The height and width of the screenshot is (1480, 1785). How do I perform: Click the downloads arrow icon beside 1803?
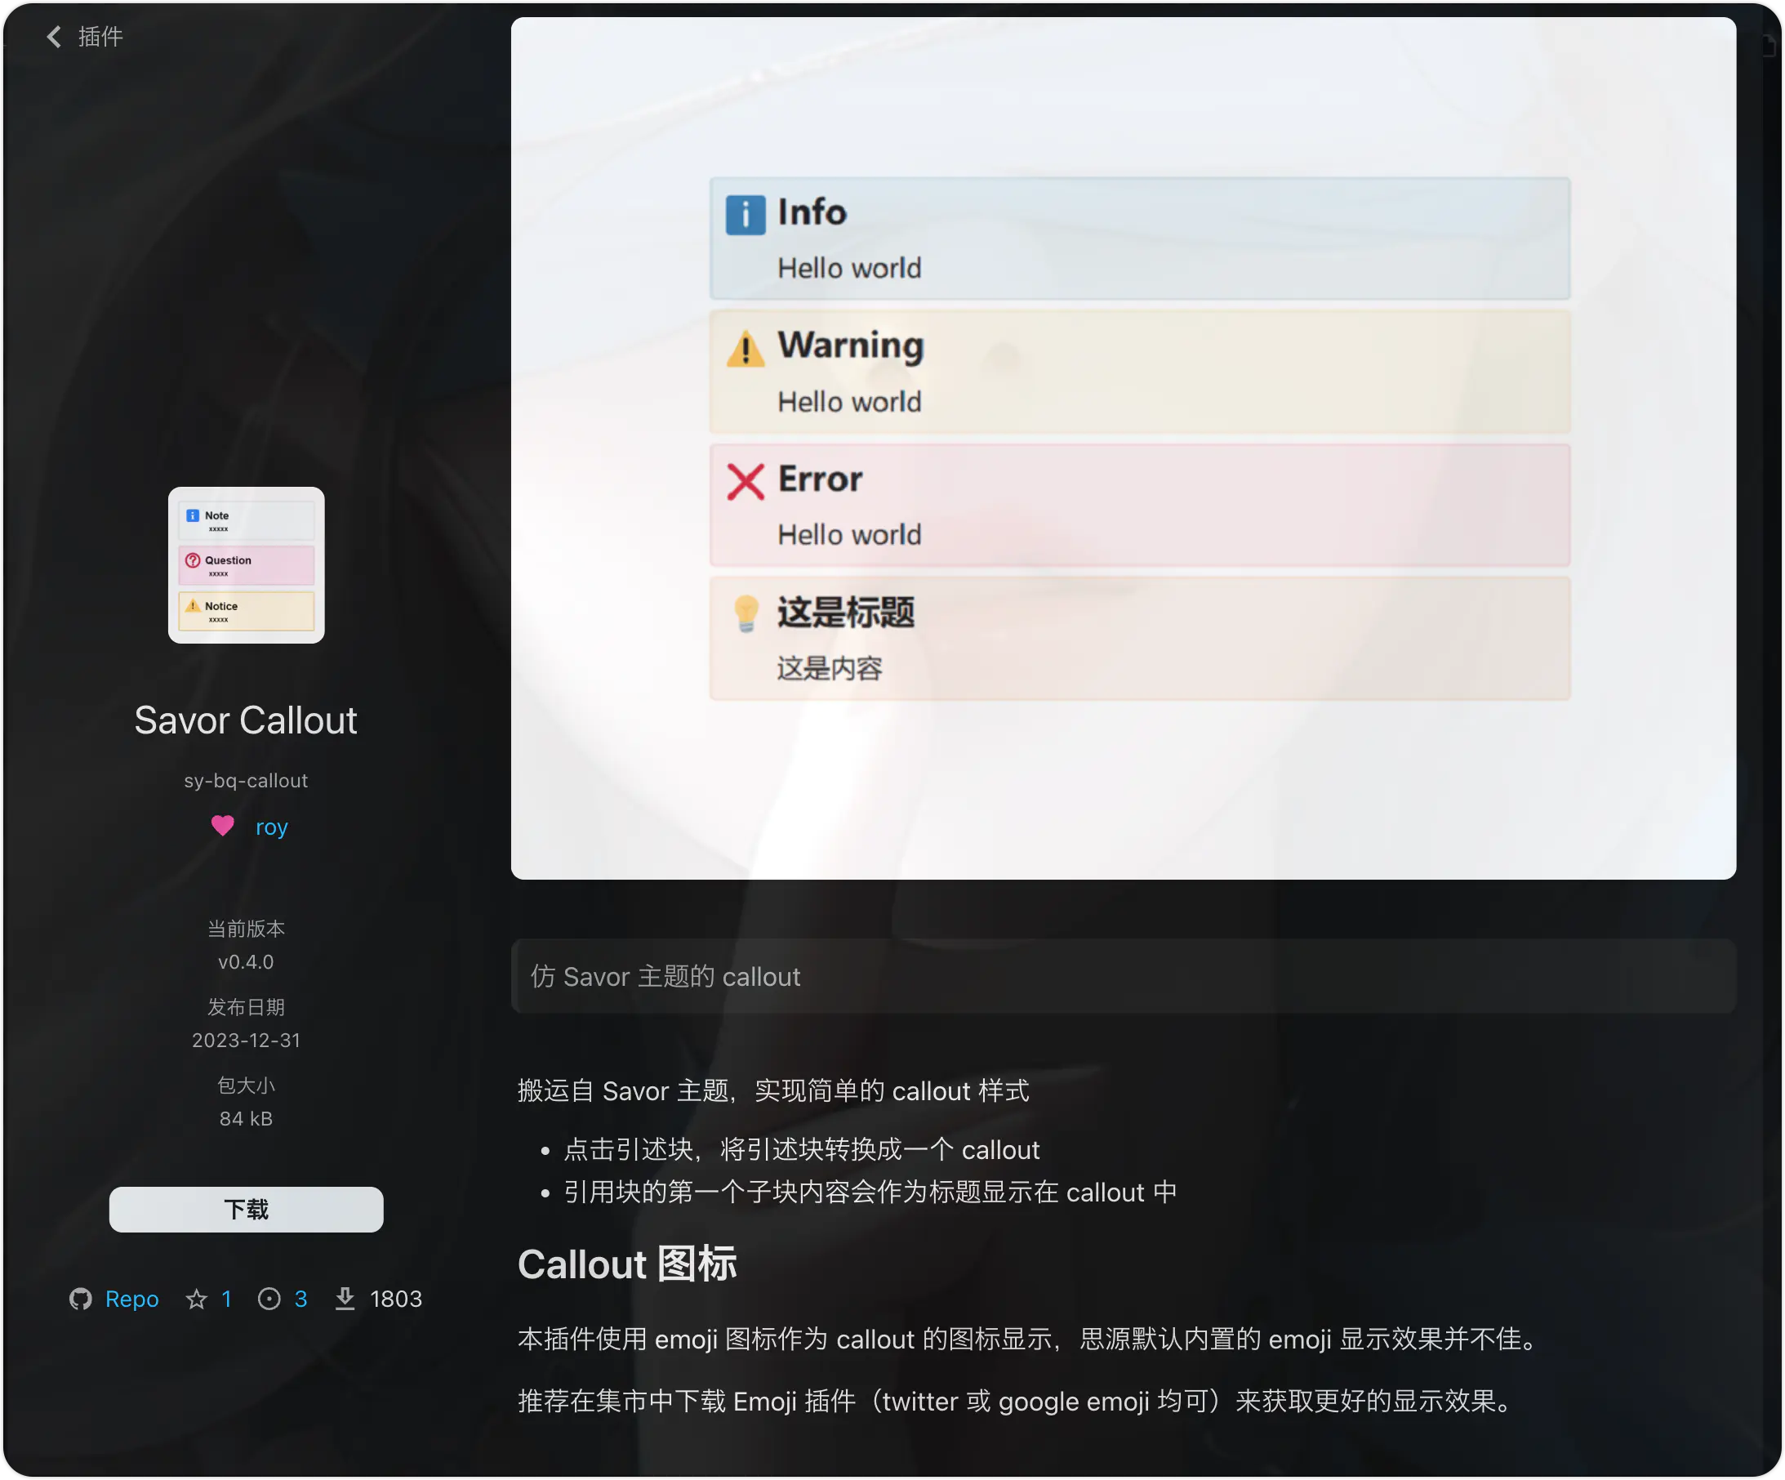pyautogui.click(x=345, y=1299)
